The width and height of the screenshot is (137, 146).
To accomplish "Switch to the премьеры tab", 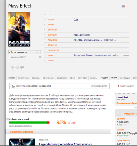I will tap(48, 78).
